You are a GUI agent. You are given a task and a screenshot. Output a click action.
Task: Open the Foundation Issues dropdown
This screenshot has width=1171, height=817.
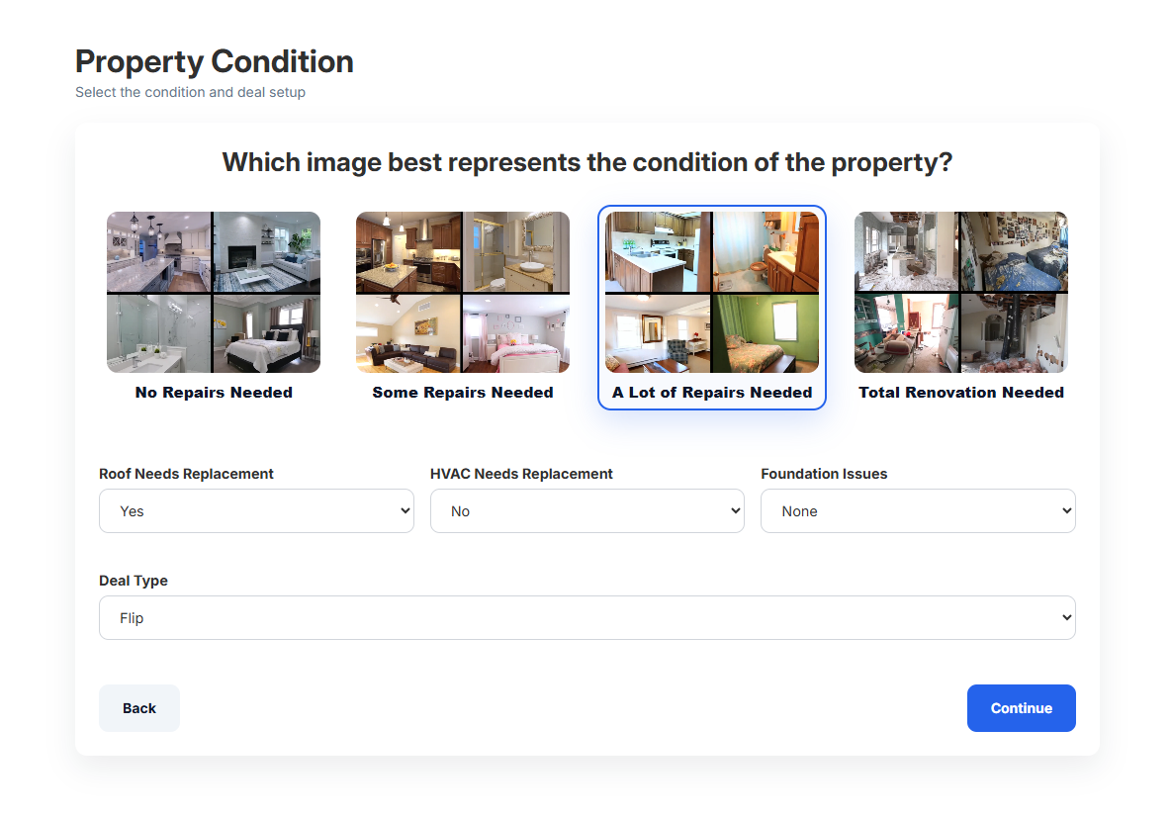tap(917, 510)
